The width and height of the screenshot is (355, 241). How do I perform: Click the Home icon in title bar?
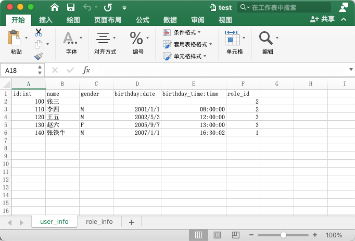click(55, 7)
